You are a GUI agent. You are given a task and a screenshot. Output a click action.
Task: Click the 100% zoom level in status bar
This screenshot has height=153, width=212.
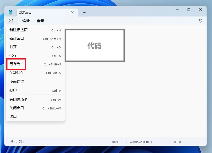[x=115, y=142]
